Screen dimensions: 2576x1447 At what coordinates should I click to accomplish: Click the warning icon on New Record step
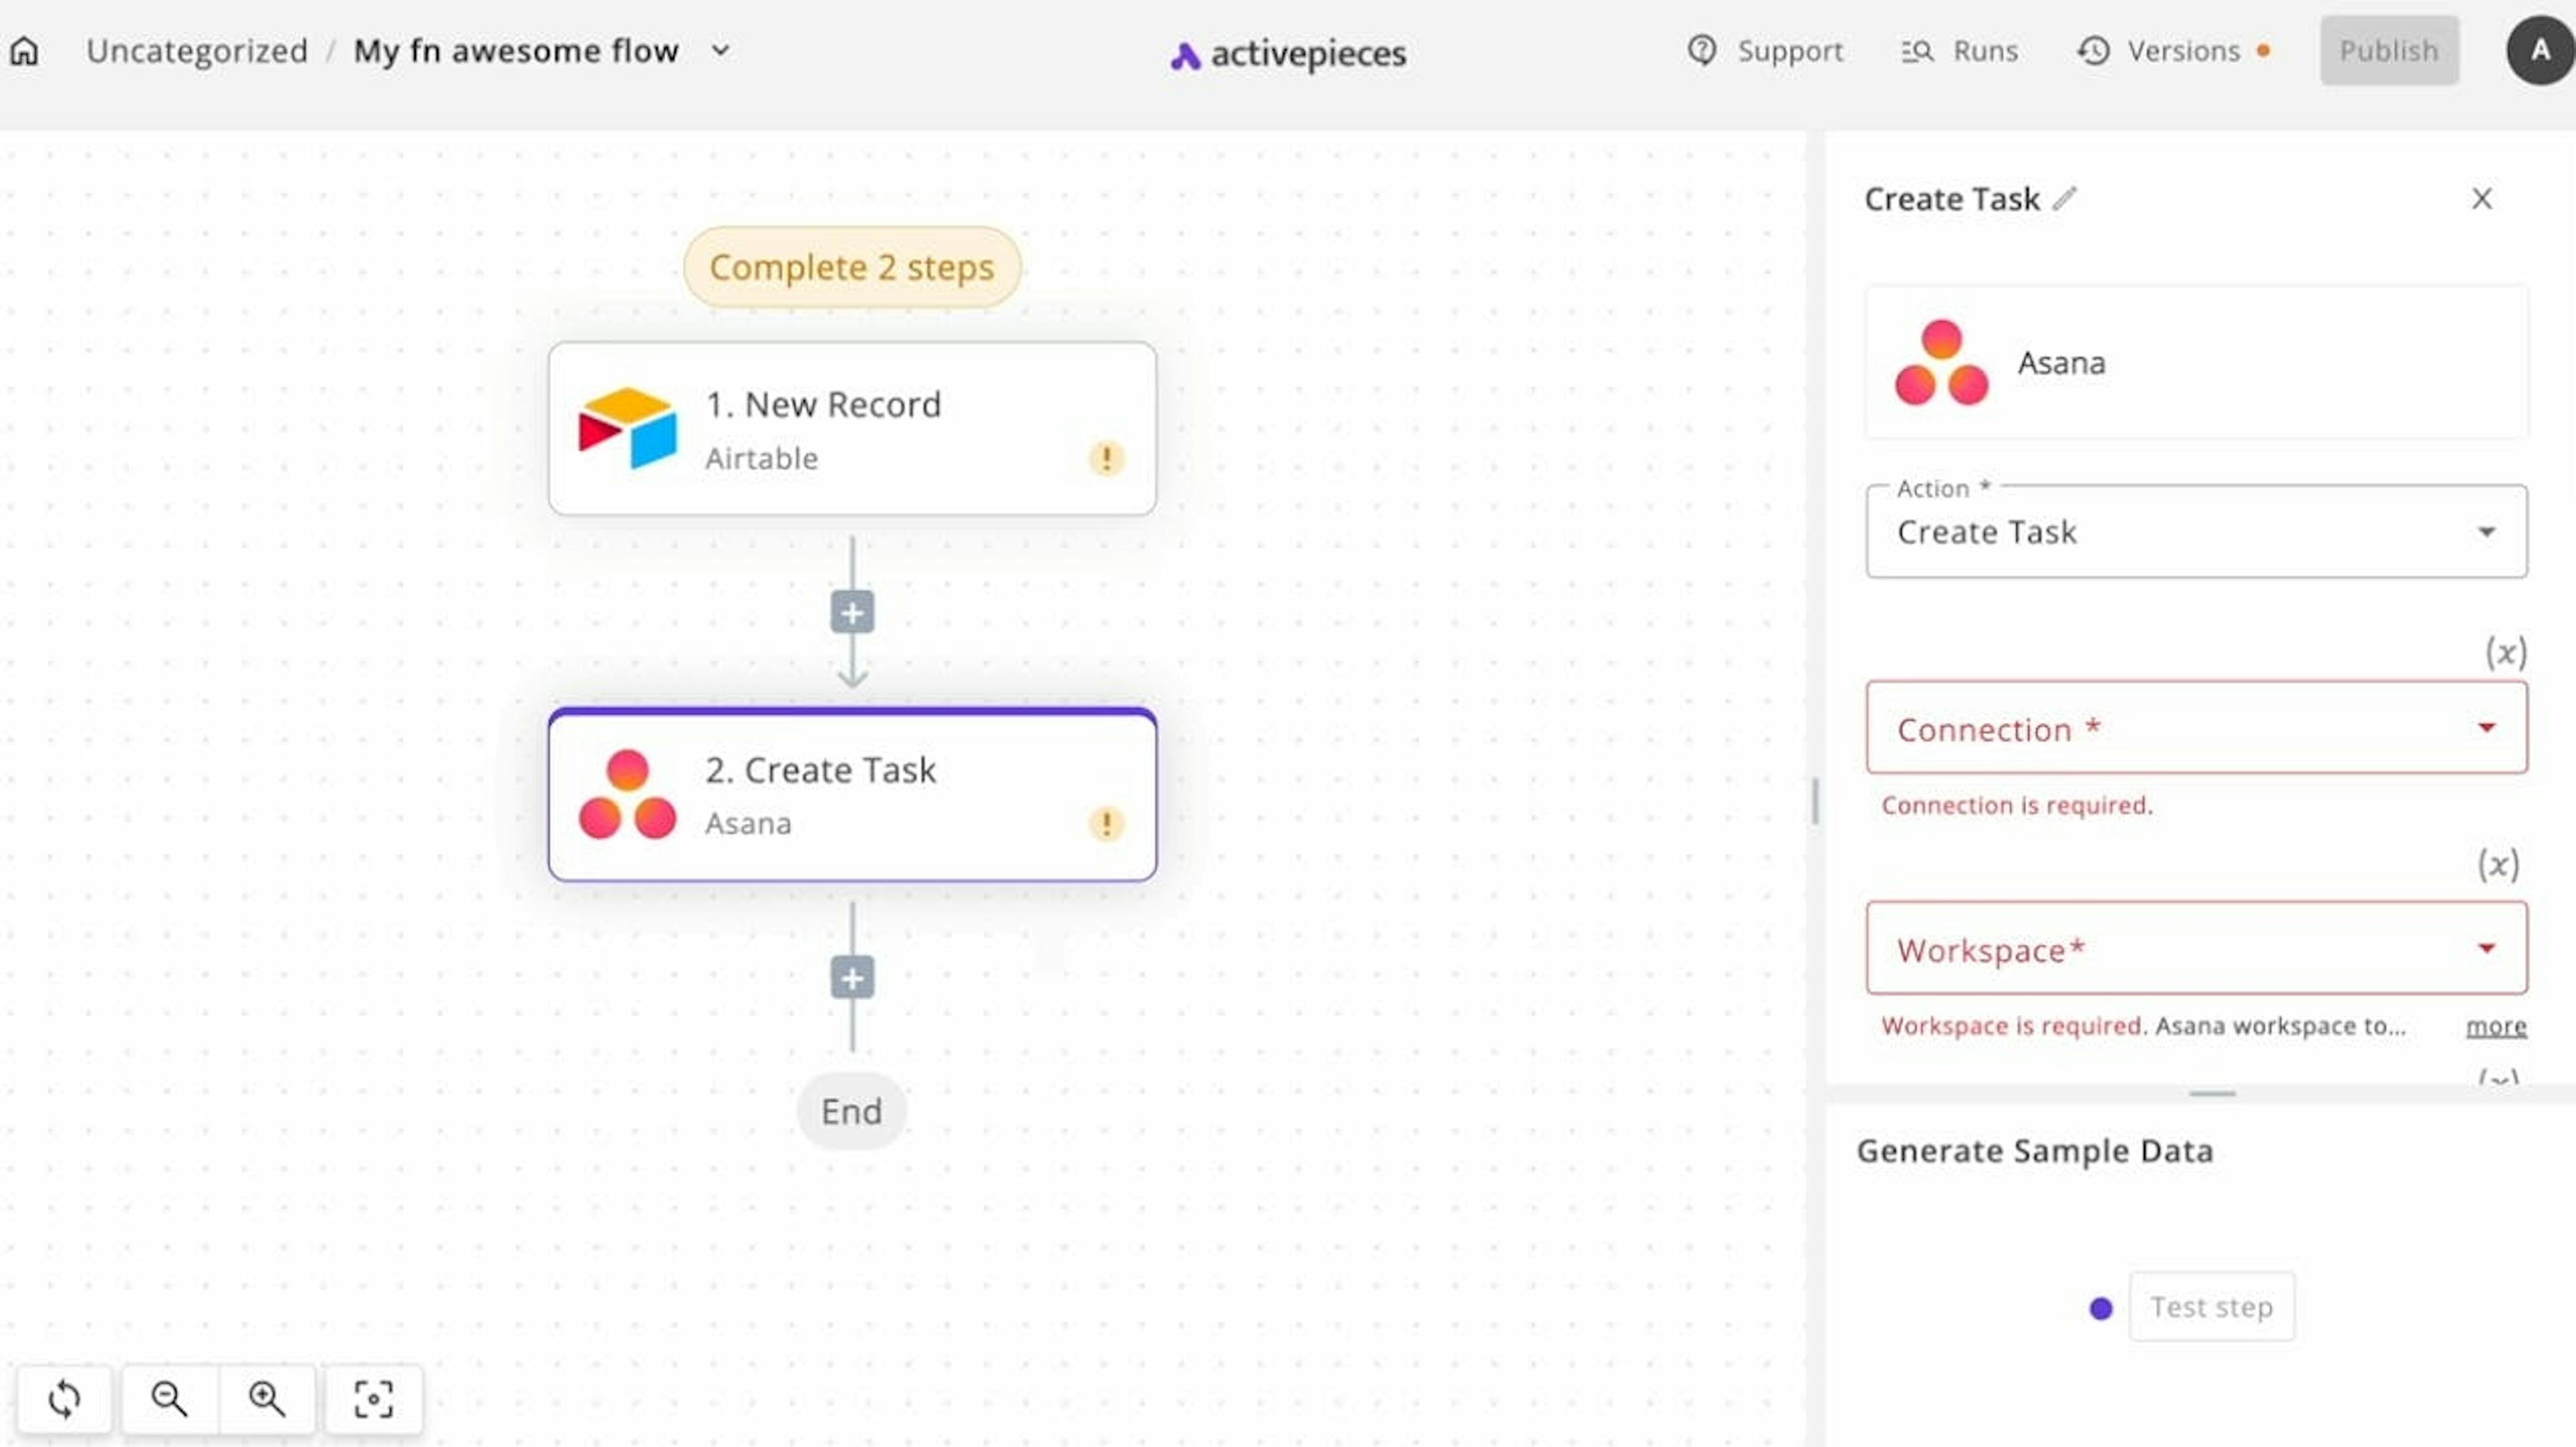click(x=1106, y=458)
